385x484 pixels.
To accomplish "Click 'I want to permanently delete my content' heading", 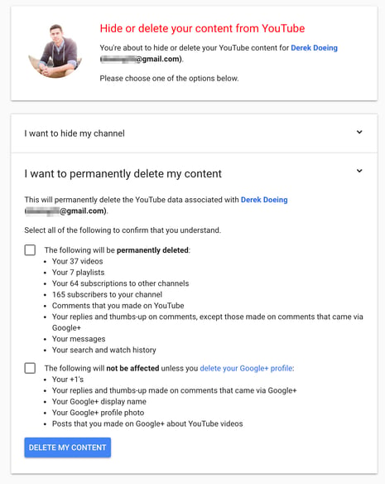I will pyautogui.click(x=123, y=174).
